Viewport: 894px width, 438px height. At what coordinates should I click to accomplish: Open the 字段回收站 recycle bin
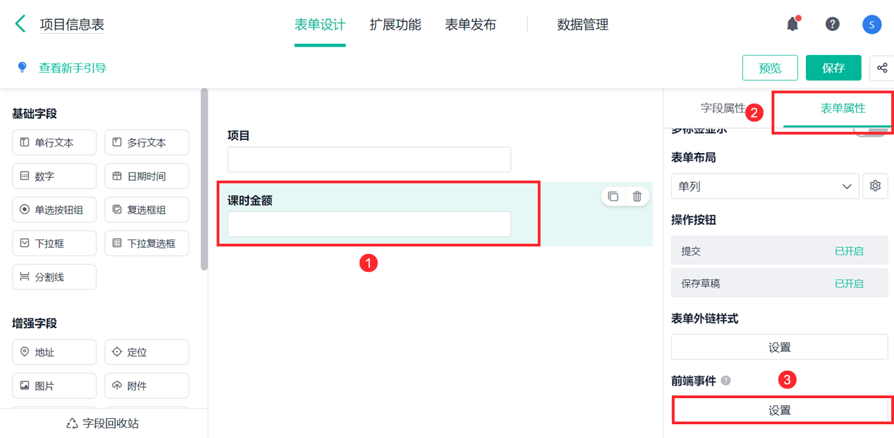[103, 423]
